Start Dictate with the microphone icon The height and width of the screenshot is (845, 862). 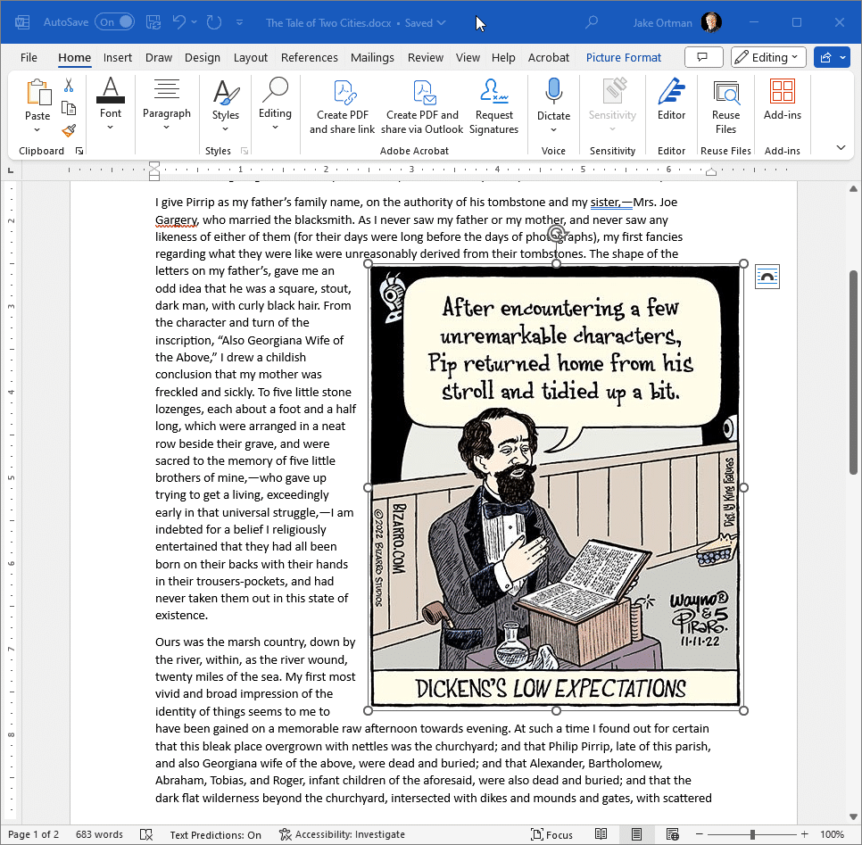(x=553, y=91)
